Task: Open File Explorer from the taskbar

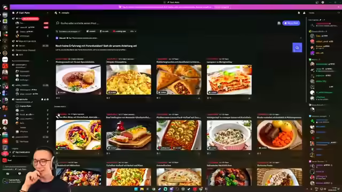Action: pos(142,189)
